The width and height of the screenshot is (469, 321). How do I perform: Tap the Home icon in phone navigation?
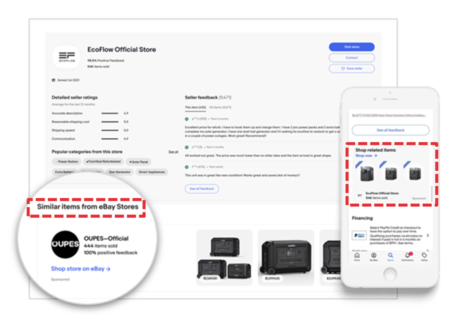click(x=357, y=256)
